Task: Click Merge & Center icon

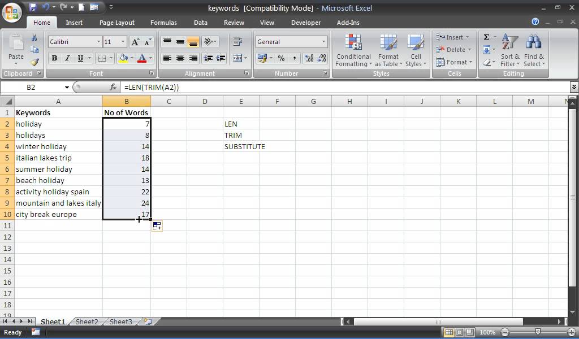Action: point(237,58)
